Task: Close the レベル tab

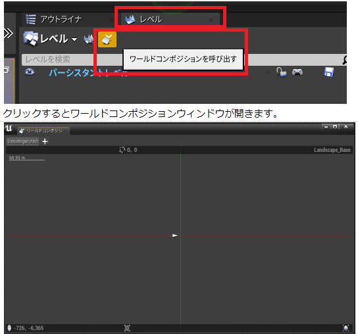Action: click(x=211, y=20)
